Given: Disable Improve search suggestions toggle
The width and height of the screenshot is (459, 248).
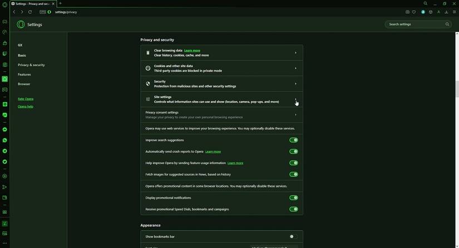Looking at the screenshot, I should coord(294,140).
